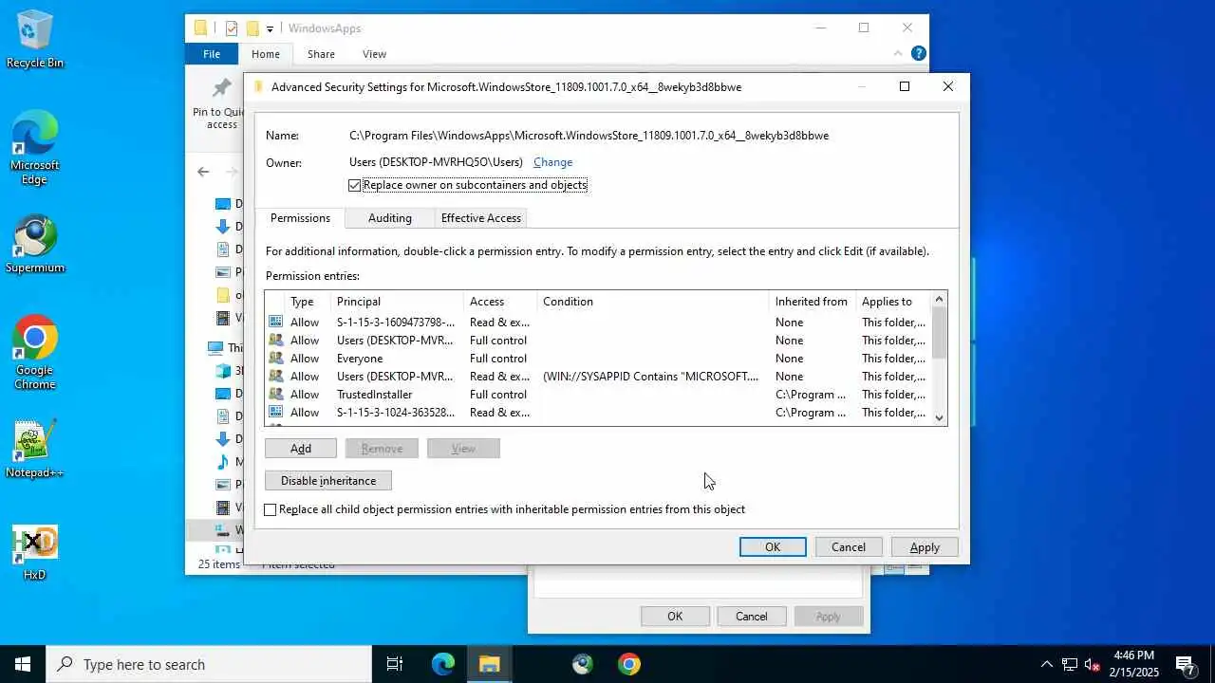
Task: Open quick access toolbar dropdown arrow
Action: click(270, 29)
